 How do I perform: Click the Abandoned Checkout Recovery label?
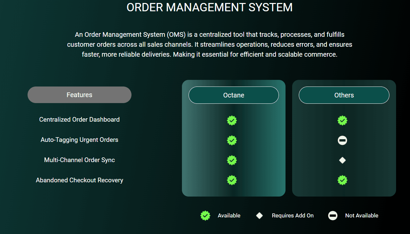coord(79,180)
